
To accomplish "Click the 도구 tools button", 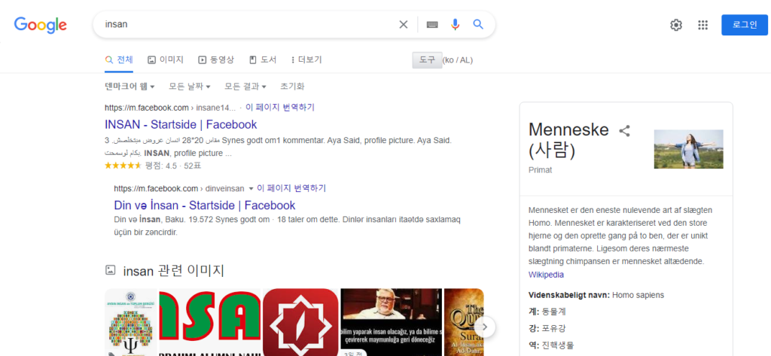I will 427,60.
